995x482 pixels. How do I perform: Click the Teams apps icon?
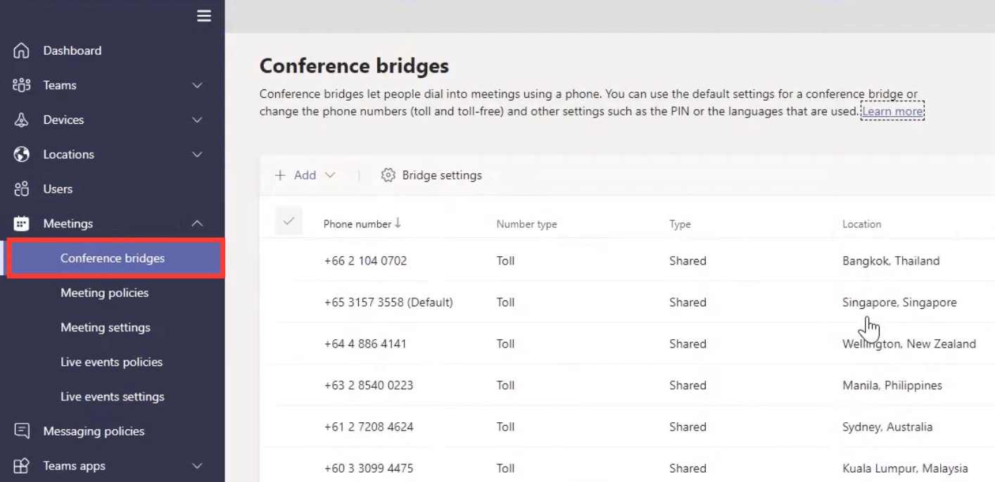(22, 465)
